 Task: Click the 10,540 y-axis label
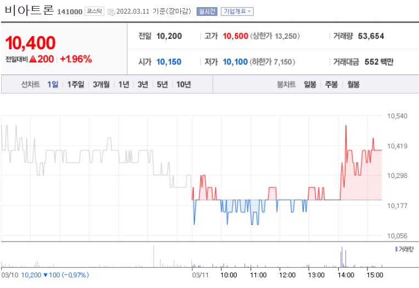pos(397,116)
